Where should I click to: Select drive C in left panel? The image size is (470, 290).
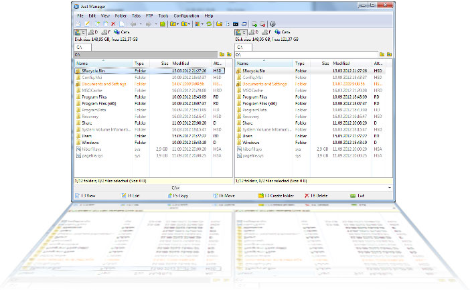tap(81, 32)
